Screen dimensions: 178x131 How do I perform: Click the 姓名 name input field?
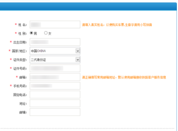55,25
